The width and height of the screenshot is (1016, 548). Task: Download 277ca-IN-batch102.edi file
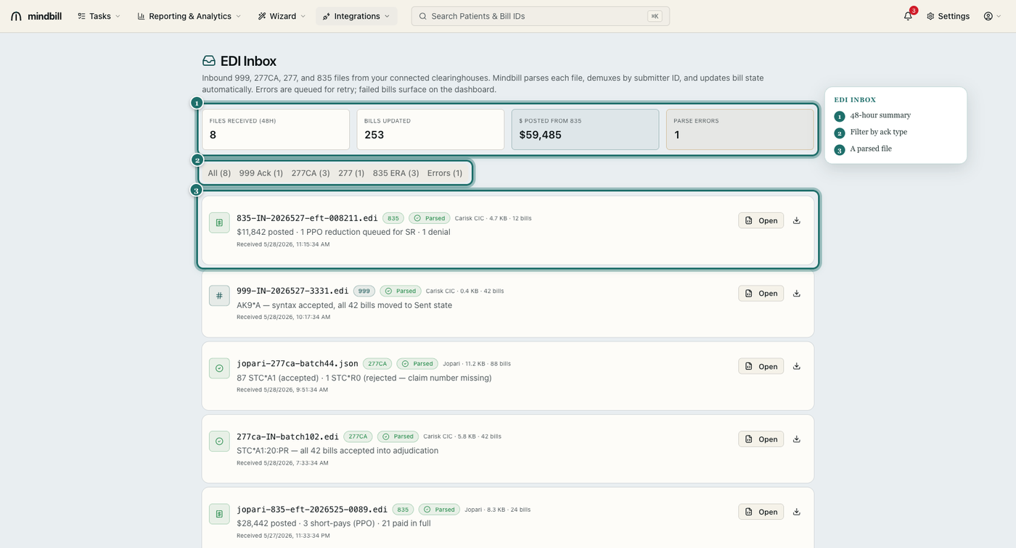pos(797,439)
